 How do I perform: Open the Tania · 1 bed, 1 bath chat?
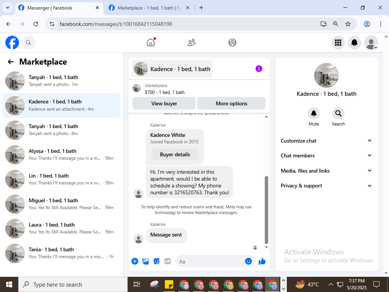62,253
